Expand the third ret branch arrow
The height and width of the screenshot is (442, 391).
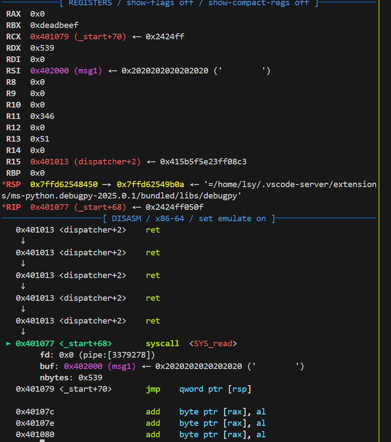pos(23,286)
